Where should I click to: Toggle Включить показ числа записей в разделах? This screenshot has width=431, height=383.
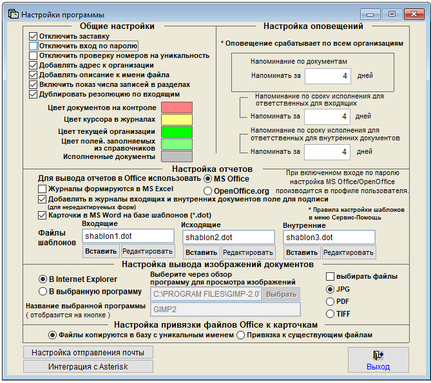(33, 84)
